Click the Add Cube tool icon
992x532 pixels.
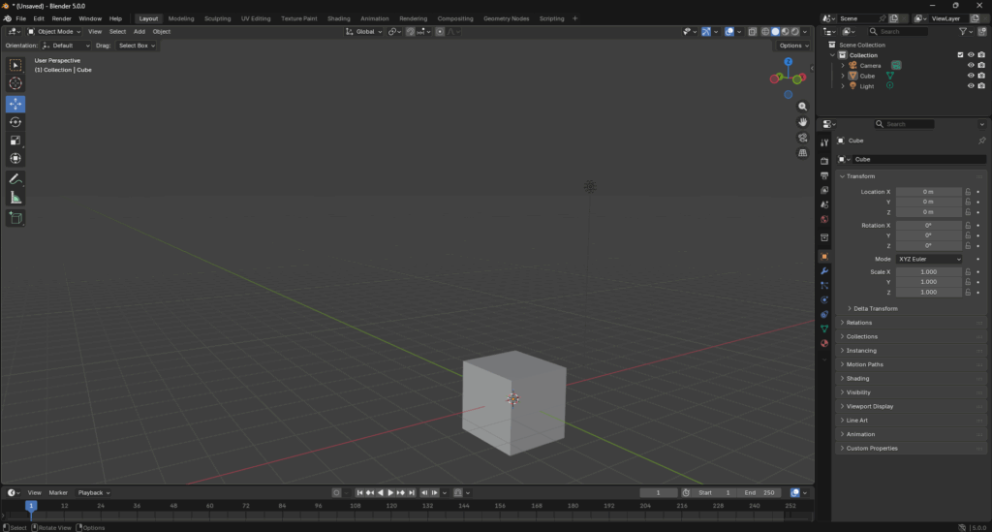pyautogui.click(x=15, y=219)
